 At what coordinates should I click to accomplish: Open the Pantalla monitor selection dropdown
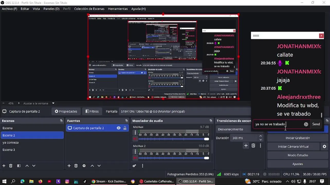(x=185, y=112)
